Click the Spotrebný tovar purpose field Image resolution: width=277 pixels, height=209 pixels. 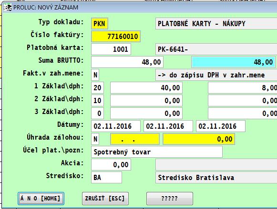pos(157,152)
